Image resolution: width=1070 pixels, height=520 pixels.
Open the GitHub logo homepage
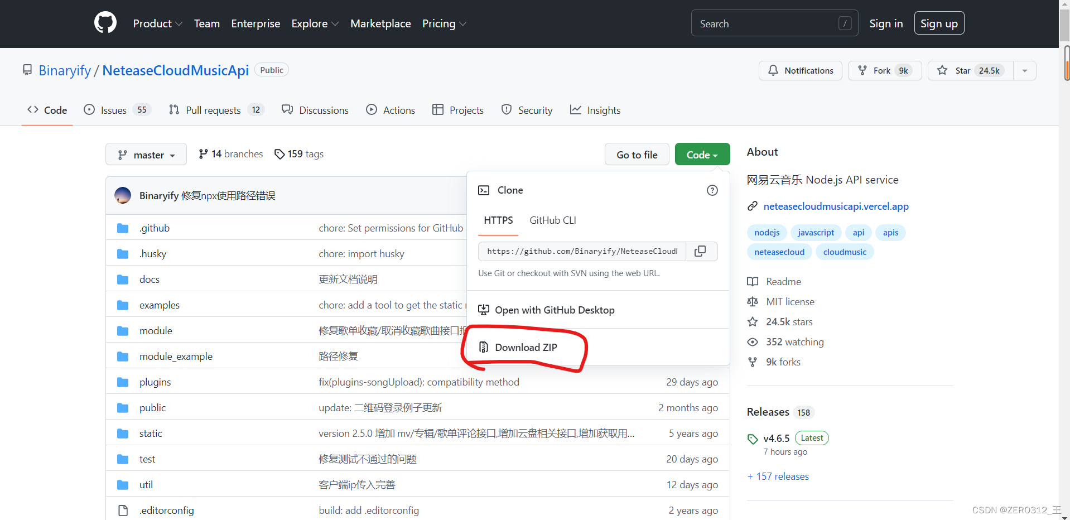click(x=105, y=23)
